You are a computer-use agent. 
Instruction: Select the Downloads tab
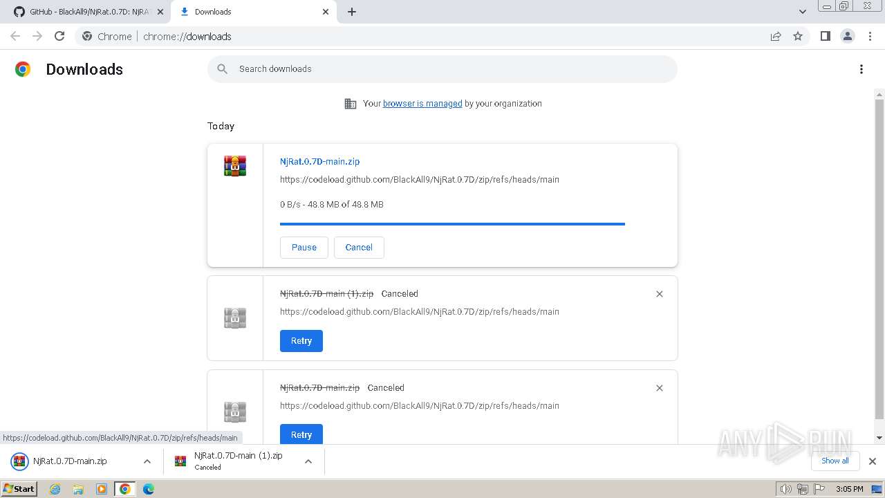(253, 12)
